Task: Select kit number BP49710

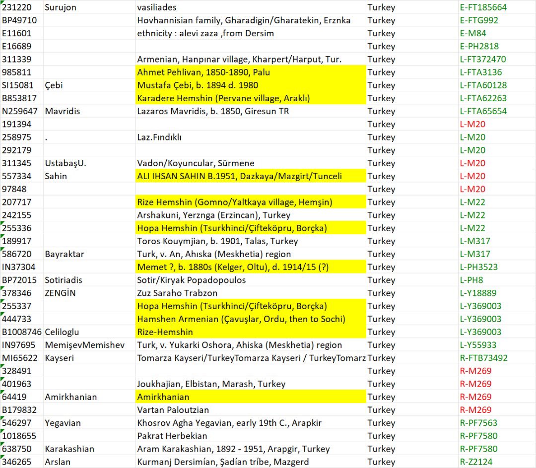Action: coord(21,20)
